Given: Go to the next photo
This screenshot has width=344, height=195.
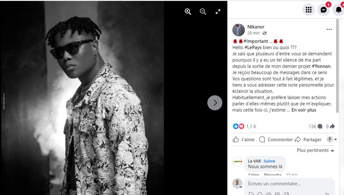Looking at the screenshot, I should tap(215, 103).
